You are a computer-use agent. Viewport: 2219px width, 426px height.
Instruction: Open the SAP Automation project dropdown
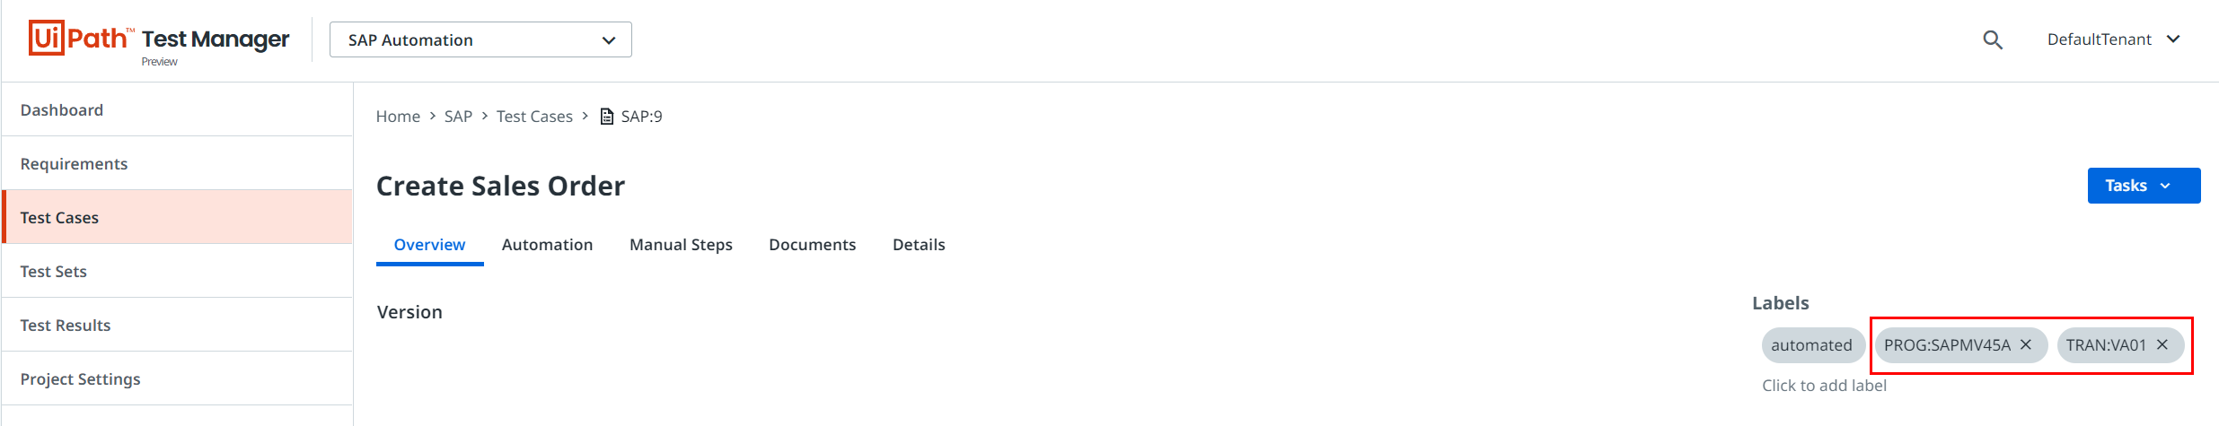click(480, 39)
